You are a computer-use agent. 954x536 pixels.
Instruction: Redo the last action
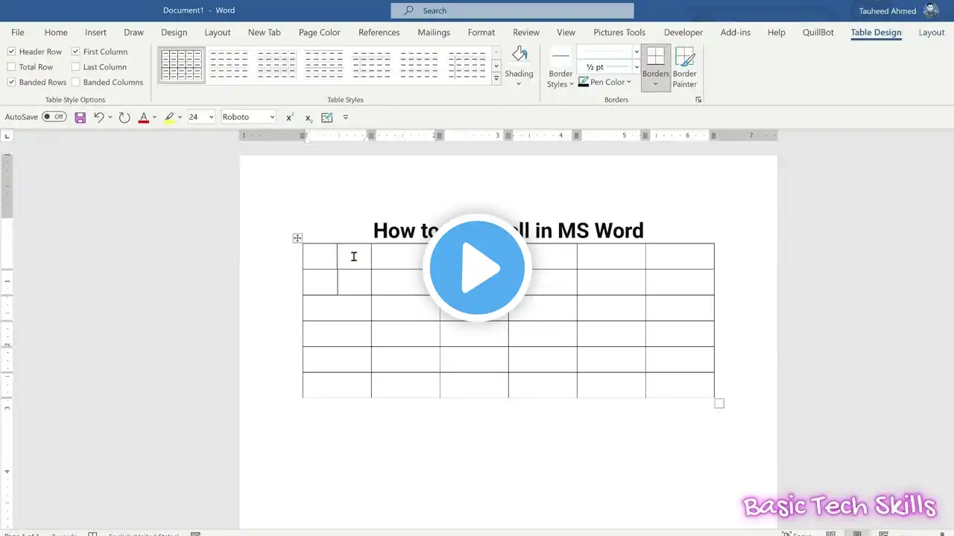click(x=124, y=118)
